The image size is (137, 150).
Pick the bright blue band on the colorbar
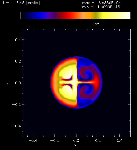tap(42, 16)
